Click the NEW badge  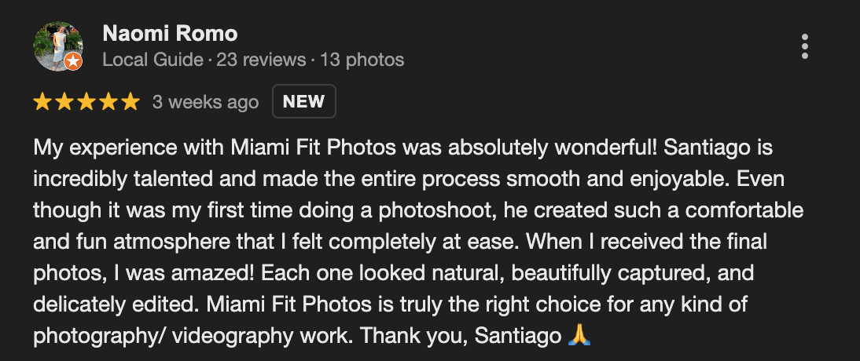click(303, 102)
